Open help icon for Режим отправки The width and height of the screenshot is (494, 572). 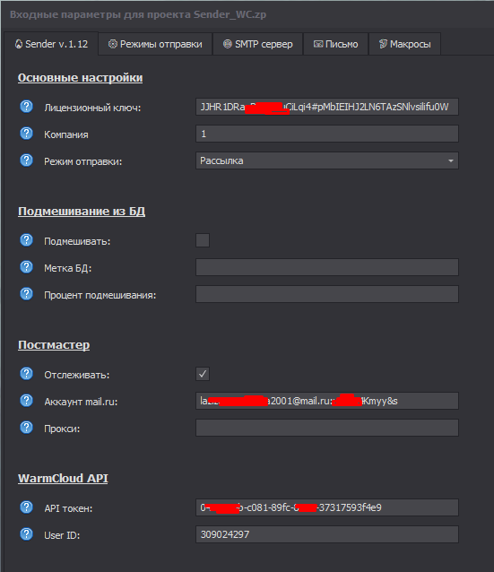tap(26, 160)
